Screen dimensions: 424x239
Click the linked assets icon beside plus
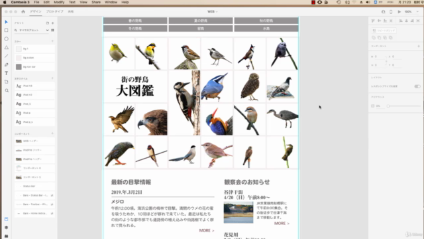click(47, 23)
